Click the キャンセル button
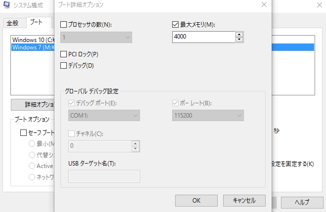Screen dimensions: 326x212 coord(244,200)
